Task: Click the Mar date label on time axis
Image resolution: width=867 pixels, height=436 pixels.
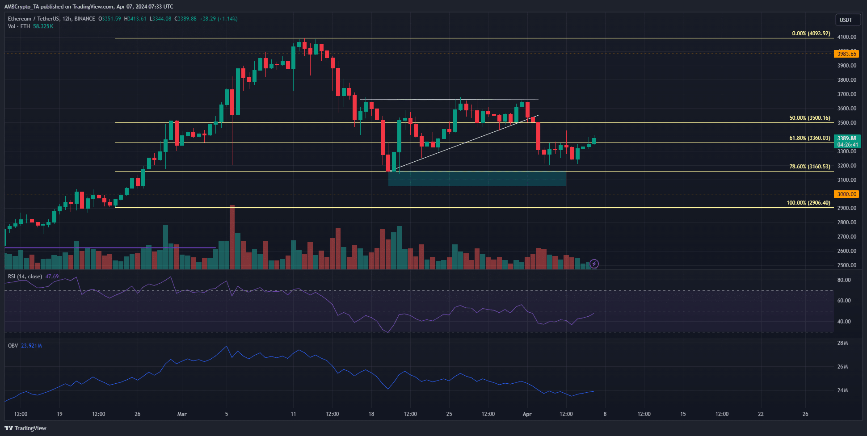Action: tap(182, 414)
